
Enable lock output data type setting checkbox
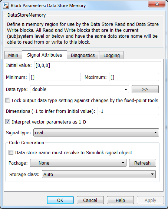click(8, 100)
